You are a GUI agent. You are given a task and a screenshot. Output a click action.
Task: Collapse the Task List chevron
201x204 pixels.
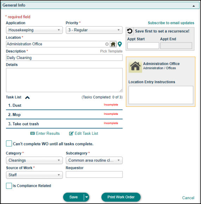coord(27,98)
